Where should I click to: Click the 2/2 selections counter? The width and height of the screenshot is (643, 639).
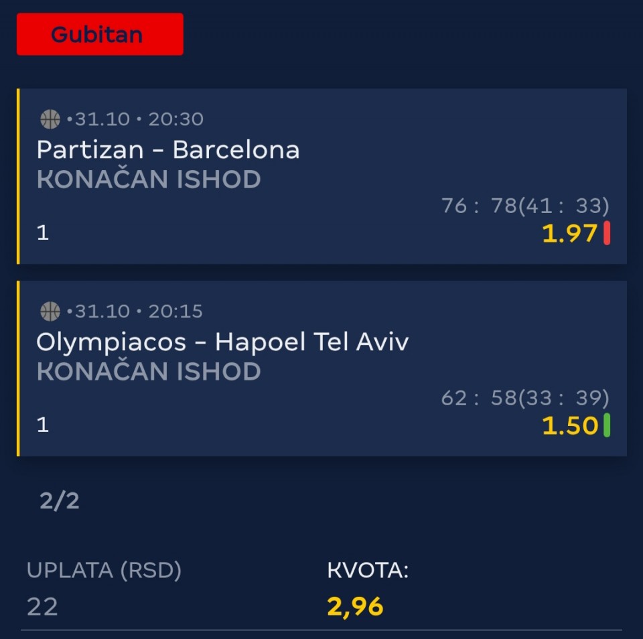(60, 500)
